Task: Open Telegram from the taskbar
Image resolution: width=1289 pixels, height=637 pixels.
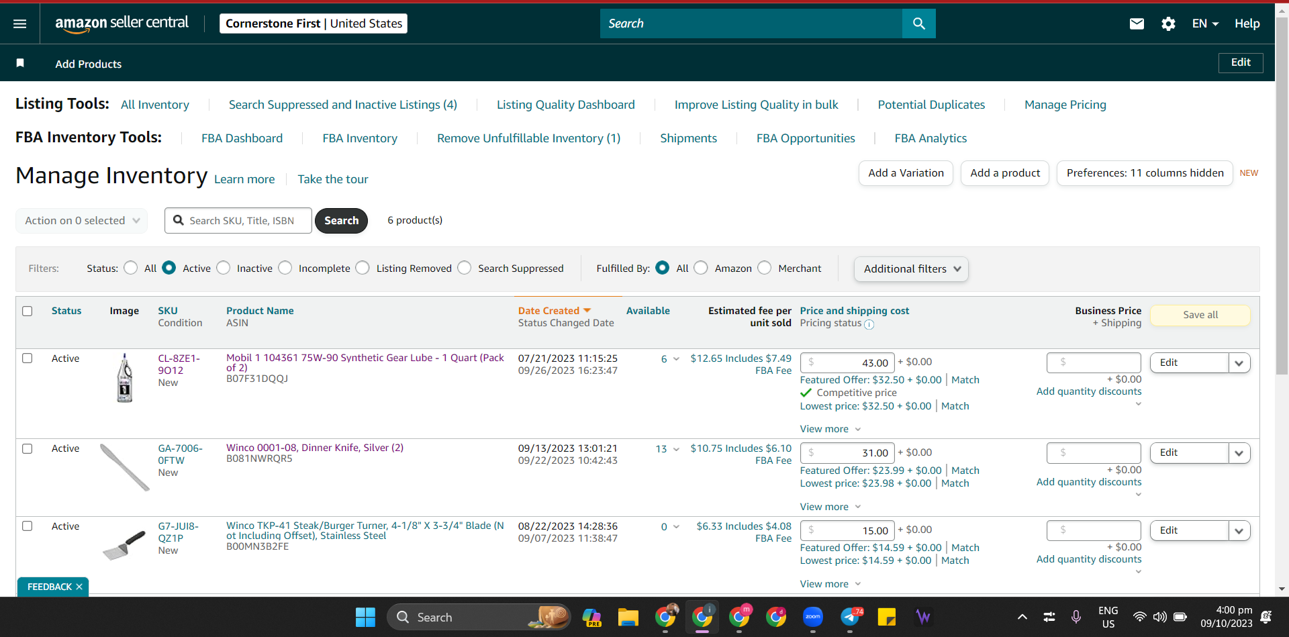Action: point(851,617)
